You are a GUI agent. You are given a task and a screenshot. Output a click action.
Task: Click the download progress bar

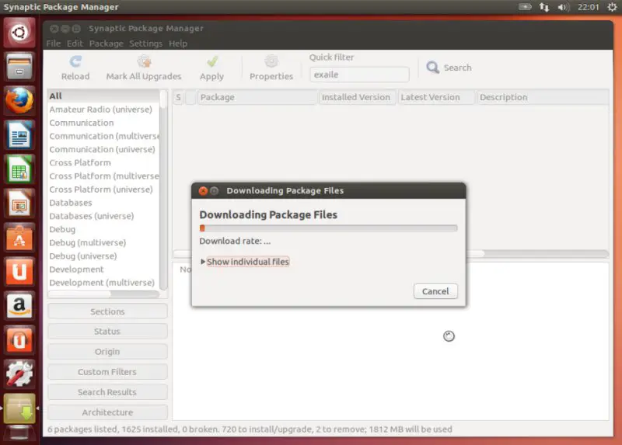tap(328, 228)
